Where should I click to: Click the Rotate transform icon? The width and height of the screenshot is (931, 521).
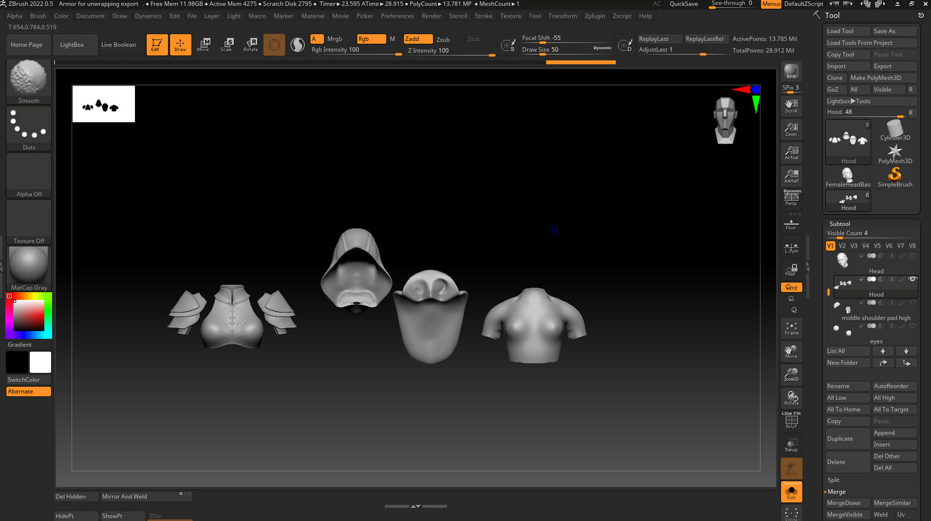point(251,44)
